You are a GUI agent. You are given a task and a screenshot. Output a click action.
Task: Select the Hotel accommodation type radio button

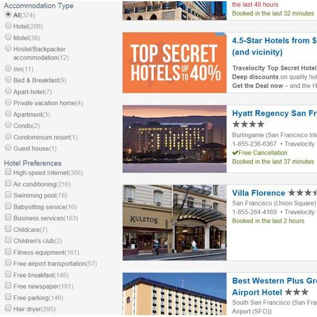tap(8, 25)
